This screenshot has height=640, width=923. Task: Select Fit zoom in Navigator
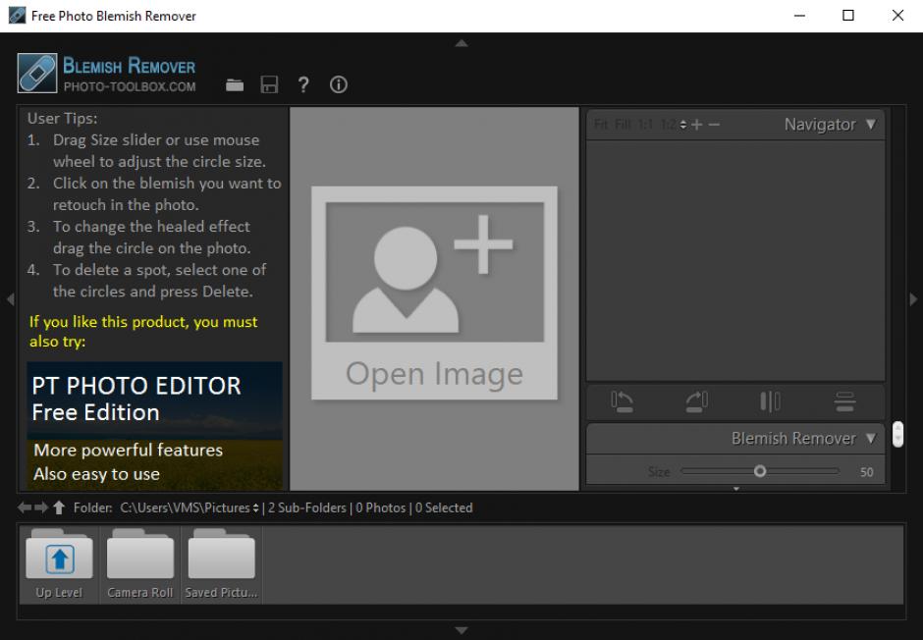point(600,125)
